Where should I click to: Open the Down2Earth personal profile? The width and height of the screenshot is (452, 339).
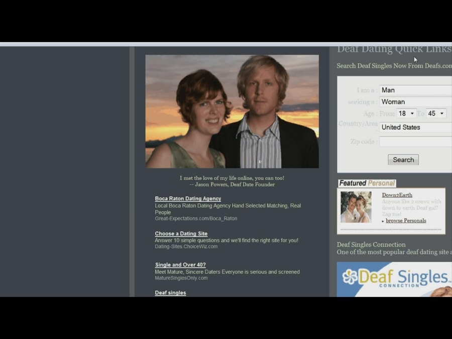point(397,195)
